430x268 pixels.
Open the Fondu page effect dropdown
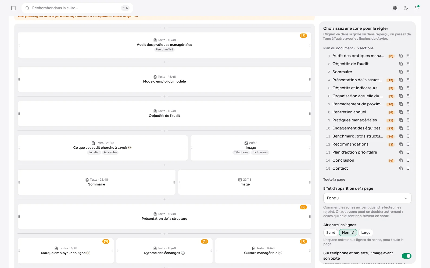367,198
